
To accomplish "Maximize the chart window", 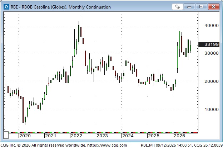I will point(202,7).
